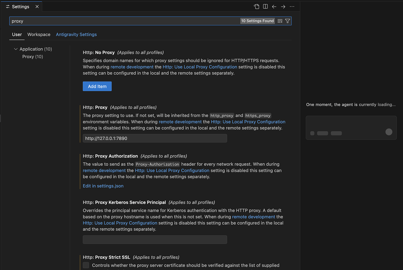Image resolution: width=403 pixels, height=270 pixels.
Task: Click the Proxy-Authorization code label
Action: [x=157, y=164]
